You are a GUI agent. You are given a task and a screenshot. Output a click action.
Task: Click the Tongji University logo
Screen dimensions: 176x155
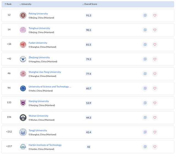tap(23, 132)
